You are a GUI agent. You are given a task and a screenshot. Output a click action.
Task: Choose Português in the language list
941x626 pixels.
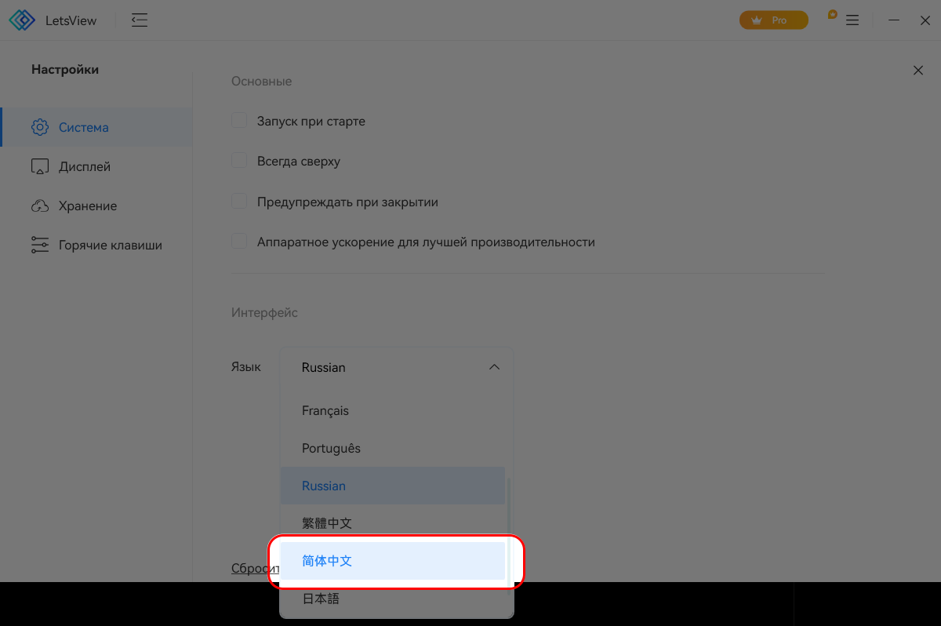click(x=393, y=448)
